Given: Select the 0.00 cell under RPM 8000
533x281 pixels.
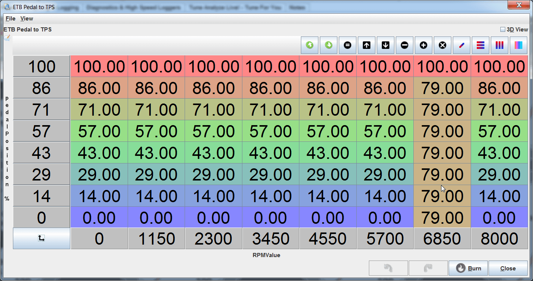Looking at the screenshot, I should pos(500,218).
